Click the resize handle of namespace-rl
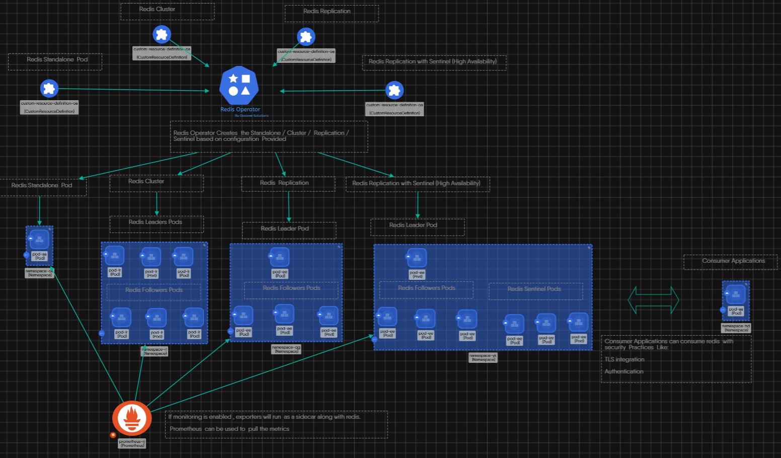This screenshot has width=781, height=458. (x=205, y=245)
